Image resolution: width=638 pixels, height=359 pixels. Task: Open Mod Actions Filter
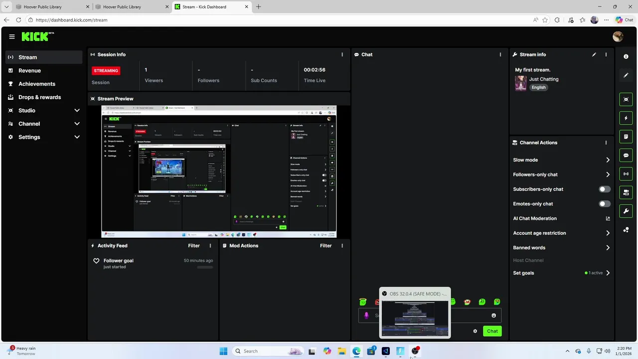(325, 246)
